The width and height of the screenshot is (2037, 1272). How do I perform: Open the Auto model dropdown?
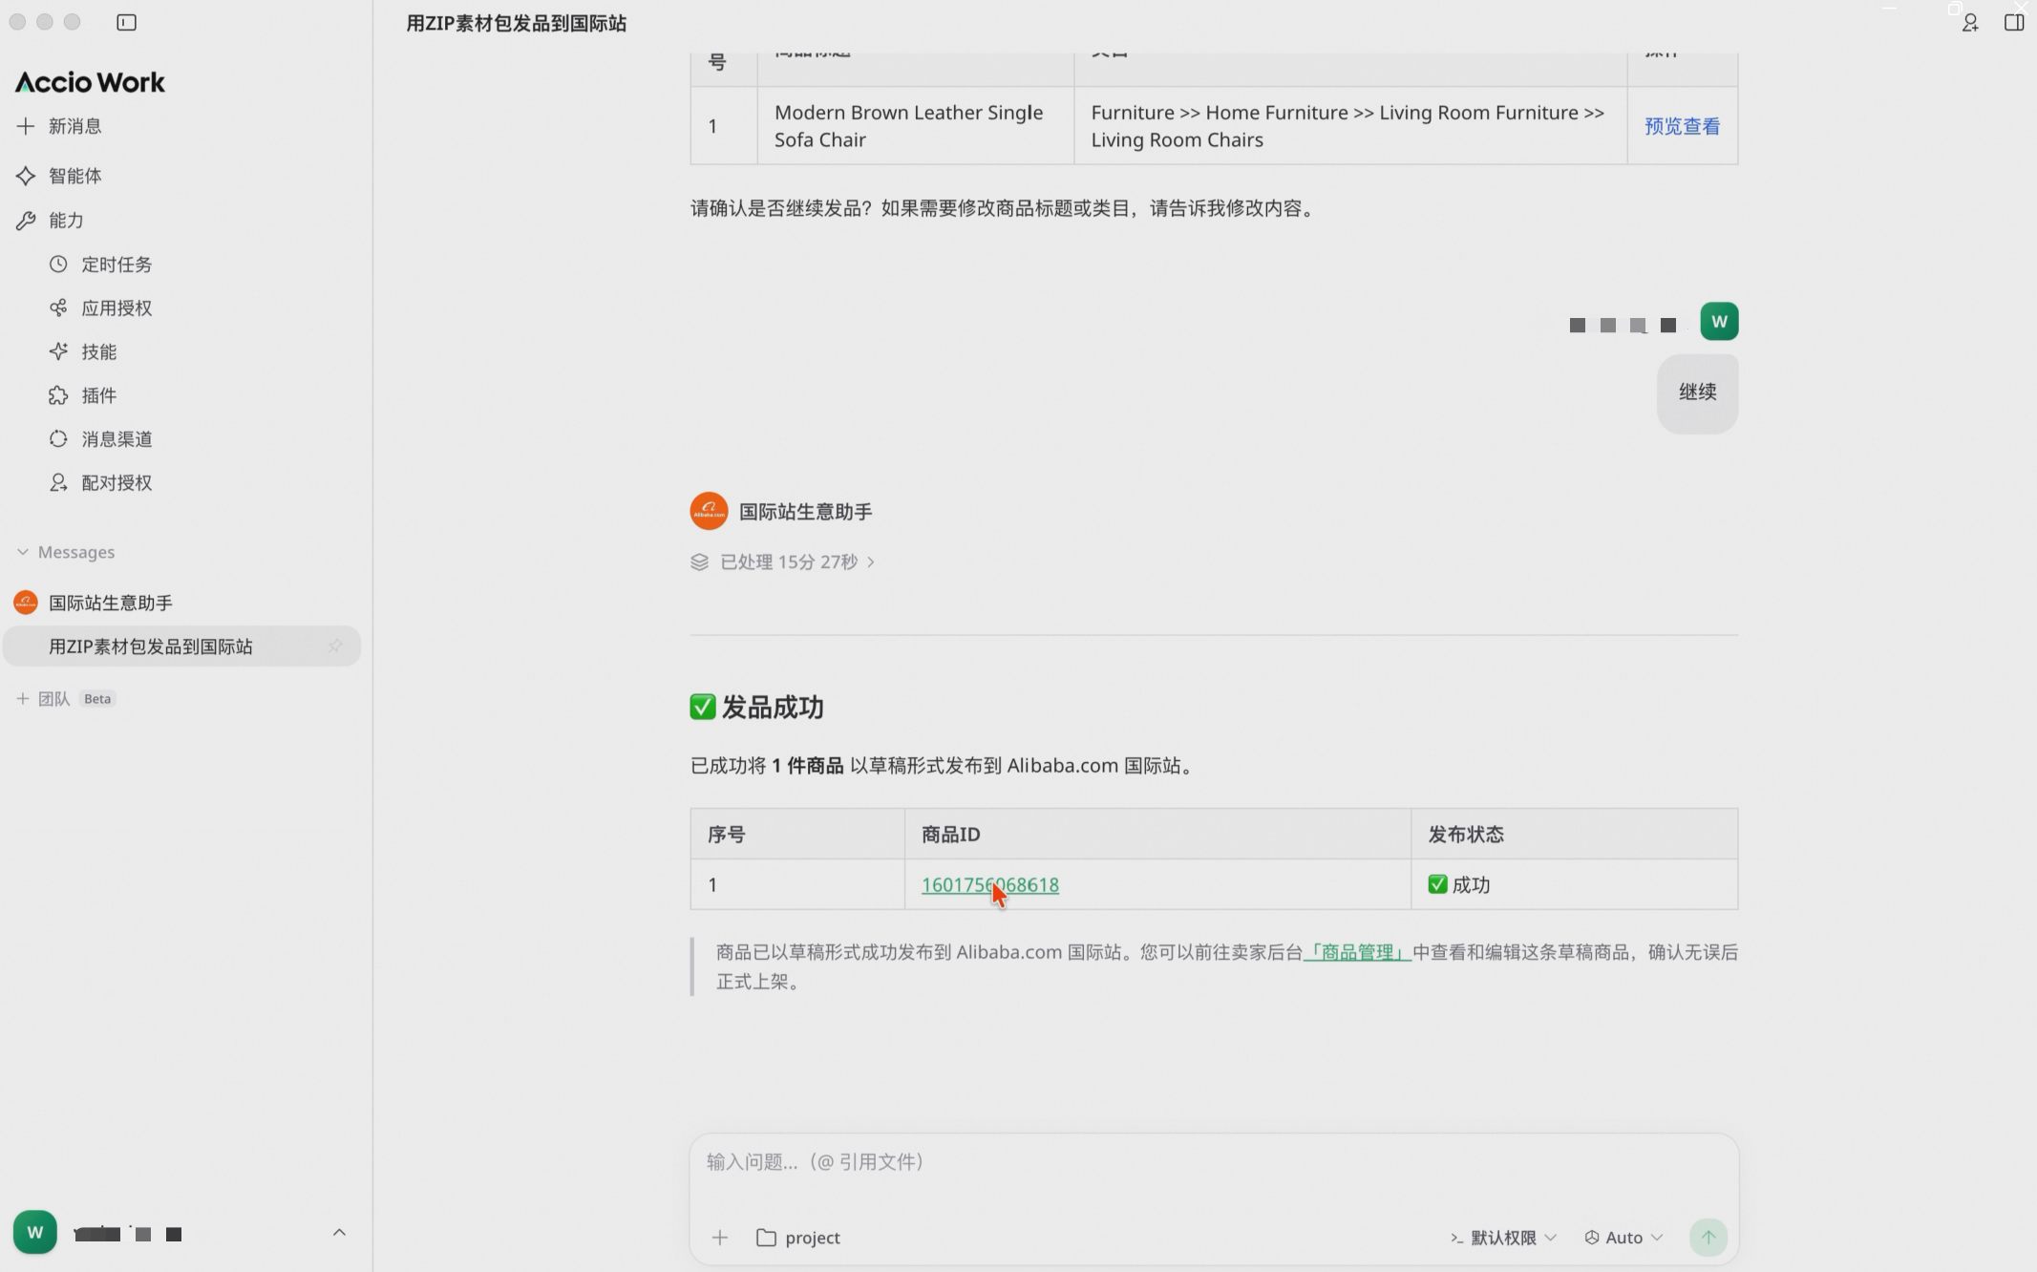pos(1623,1237)
